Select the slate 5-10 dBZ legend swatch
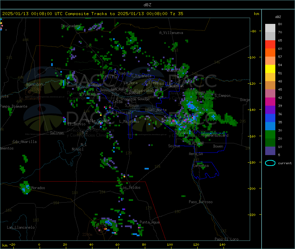Viewport: 295px width, 249px height. point(270,151)
